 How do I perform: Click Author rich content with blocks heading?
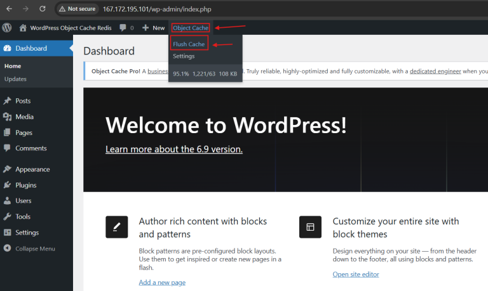[203, 228]
